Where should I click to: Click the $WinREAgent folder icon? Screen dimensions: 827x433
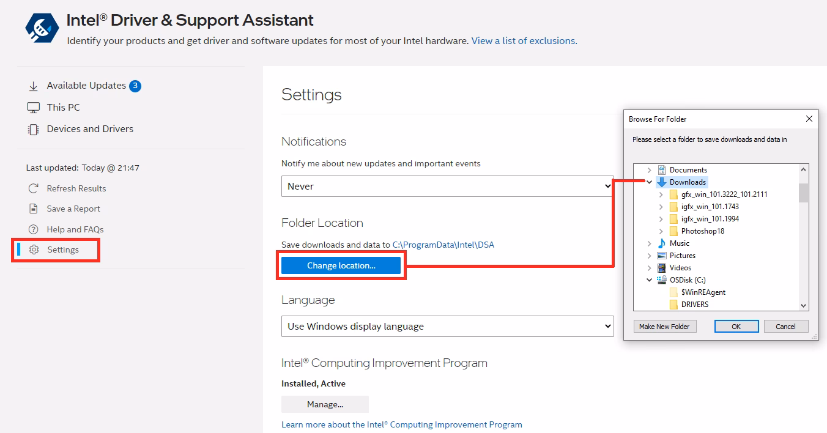pyautogui.click(x=673, y=292)
